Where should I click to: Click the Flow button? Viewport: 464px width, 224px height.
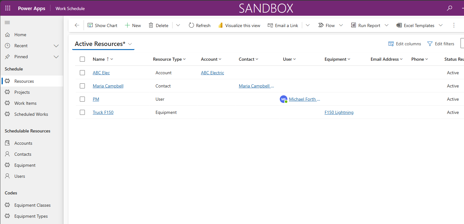(x=326, y=25)
